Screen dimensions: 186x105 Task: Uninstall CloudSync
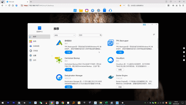[120, 70]
